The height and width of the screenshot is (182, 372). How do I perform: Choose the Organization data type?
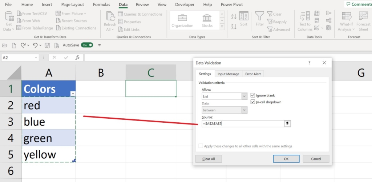(182, 21)
